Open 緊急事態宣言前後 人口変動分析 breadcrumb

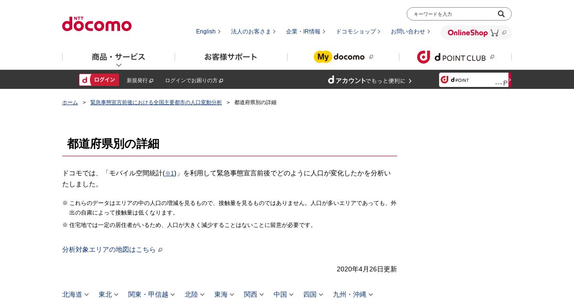pos(156,102)
